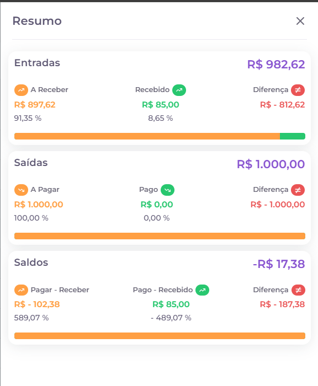The image size is (318, 386).
Task: Click the green Pago downtrend icon
Action: 168,190
